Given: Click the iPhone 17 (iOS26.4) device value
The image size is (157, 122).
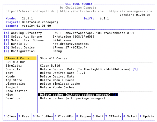Looking at the screenshot, I should pos(70,47).
